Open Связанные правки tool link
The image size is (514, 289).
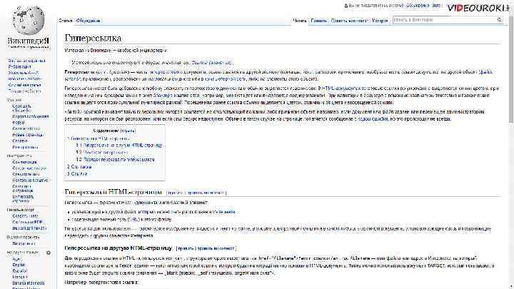pos(29,168)
